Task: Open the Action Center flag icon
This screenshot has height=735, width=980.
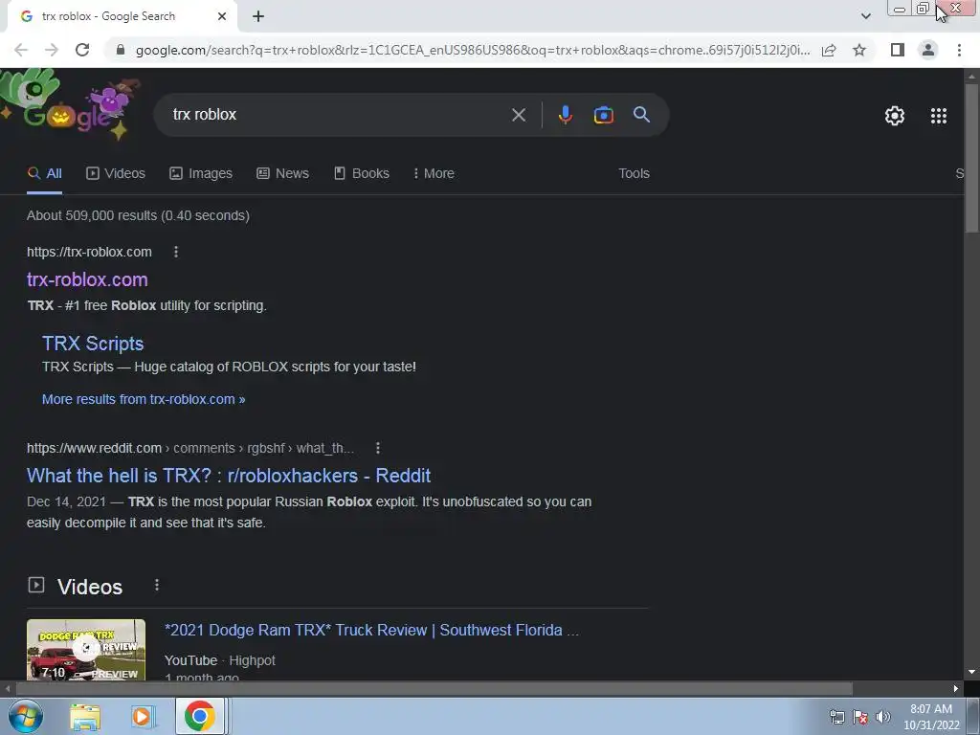Action: tap(860, 717)
